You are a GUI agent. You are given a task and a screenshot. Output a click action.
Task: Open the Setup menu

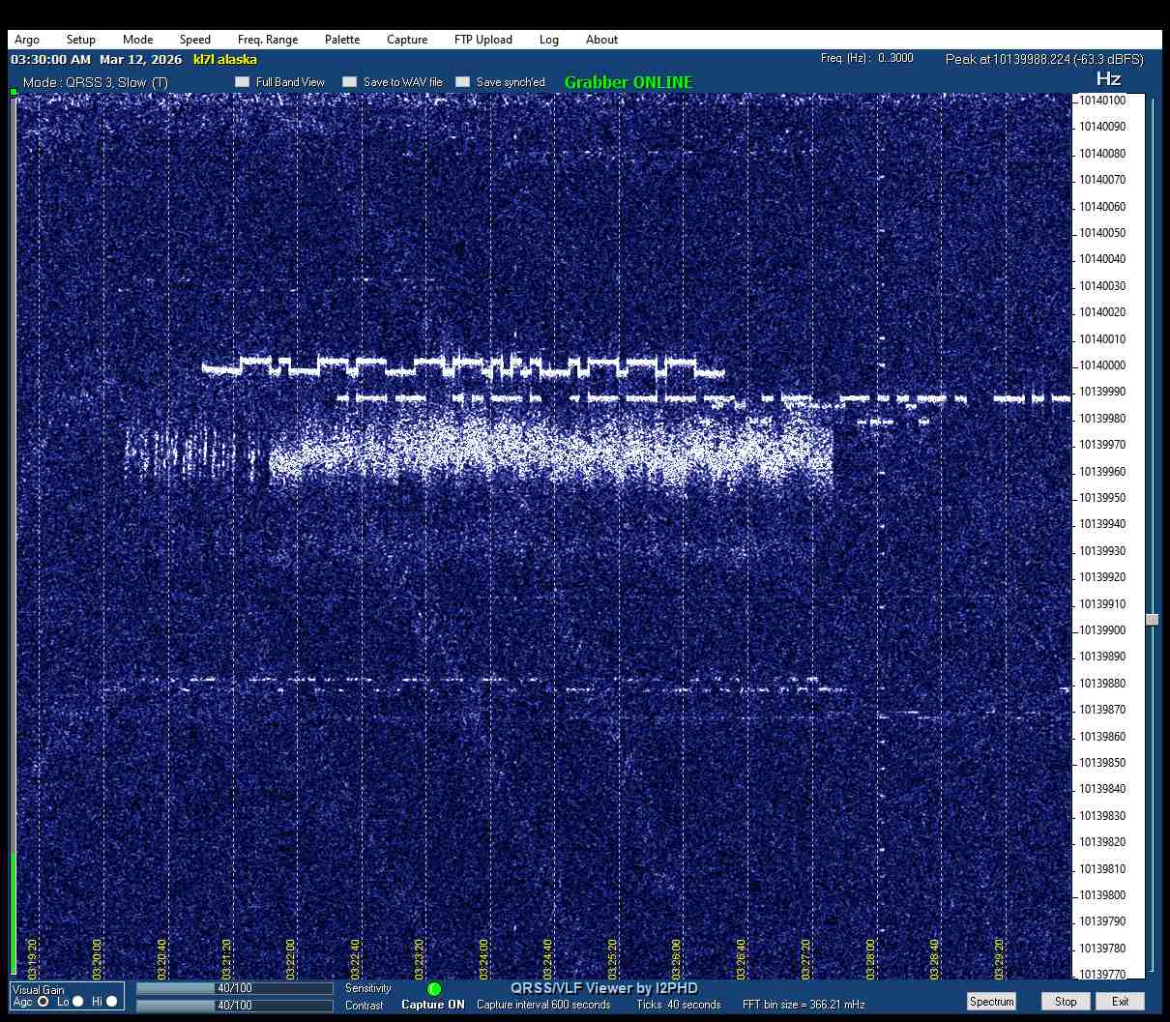81,40
